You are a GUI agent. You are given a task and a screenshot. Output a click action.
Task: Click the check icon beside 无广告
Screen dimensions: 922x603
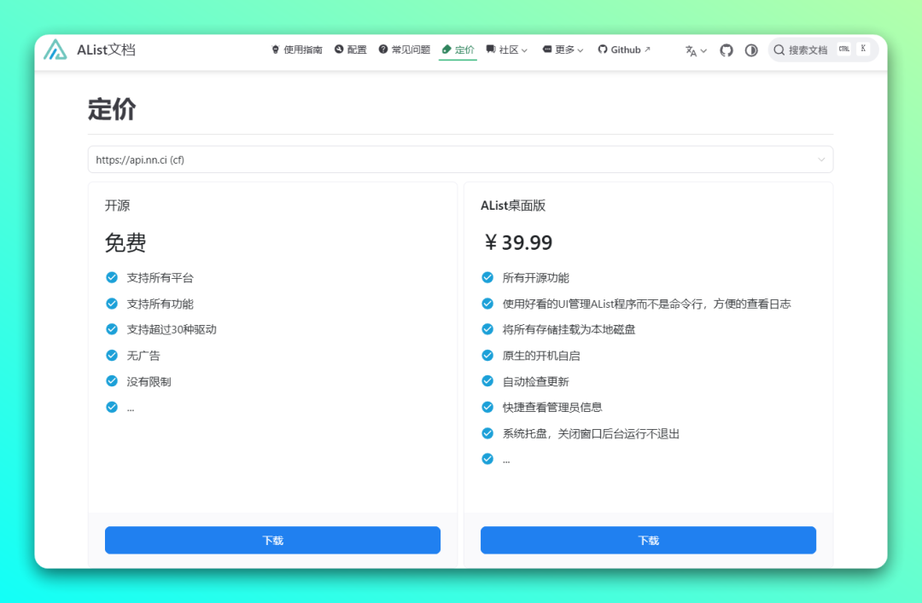[112, 355]
